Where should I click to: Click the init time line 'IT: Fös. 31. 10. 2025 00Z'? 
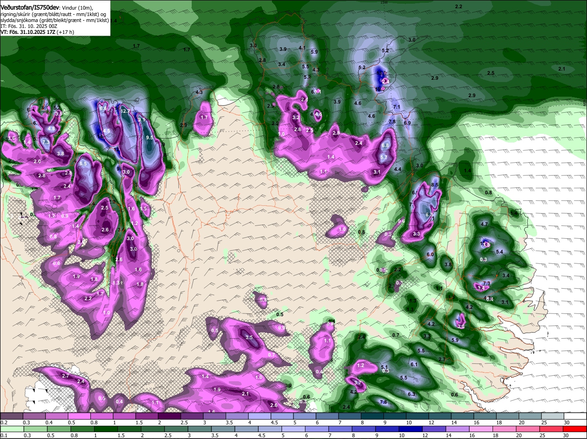[29, 26]
